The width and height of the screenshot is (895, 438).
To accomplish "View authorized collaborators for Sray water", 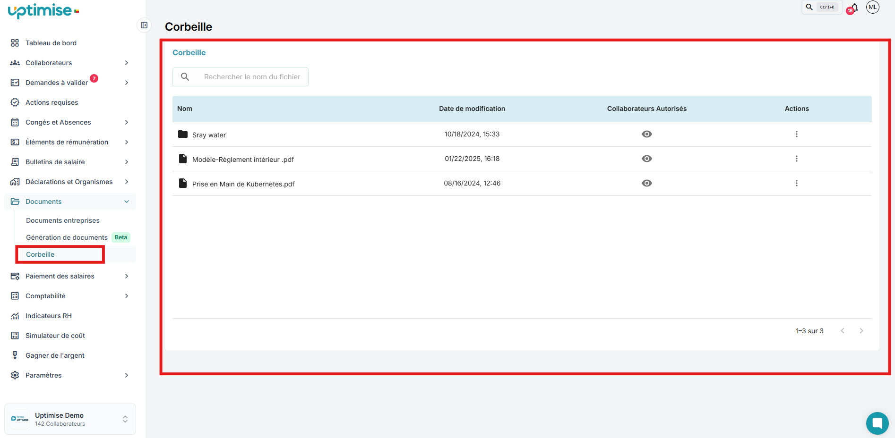I will pyautogui.click(x=647, y=134).
